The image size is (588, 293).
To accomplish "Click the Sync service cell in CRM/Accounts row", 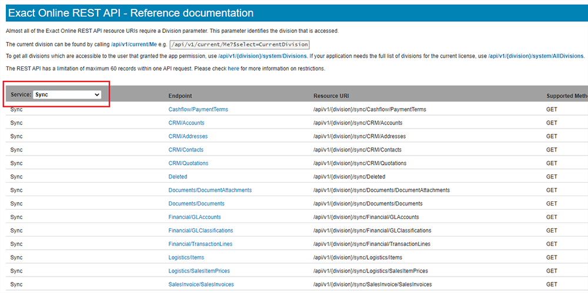I will pos(16,123).
